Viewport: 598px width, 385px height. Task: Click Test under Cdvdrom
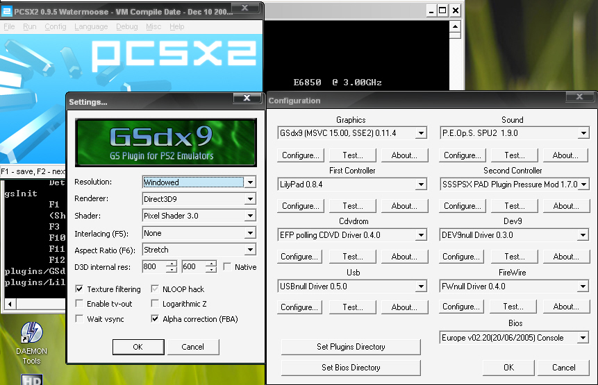click(x=353, y=257)
